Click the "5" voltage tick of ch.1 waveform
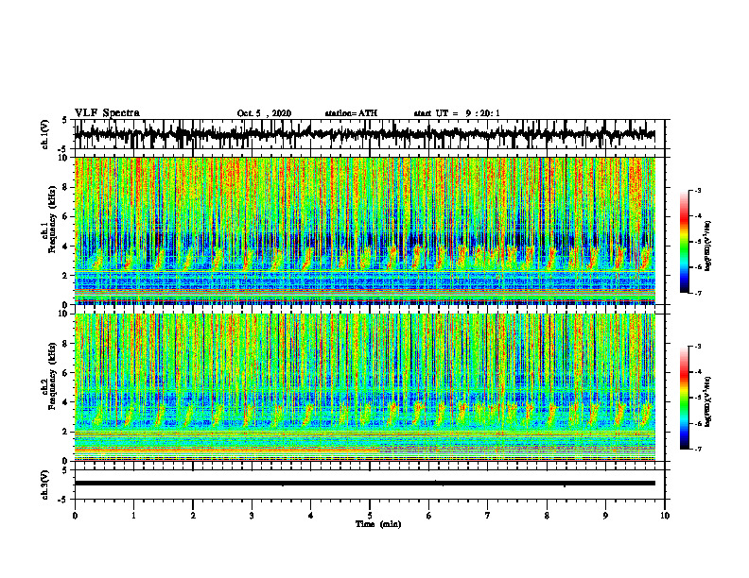 tap(64, 121)
